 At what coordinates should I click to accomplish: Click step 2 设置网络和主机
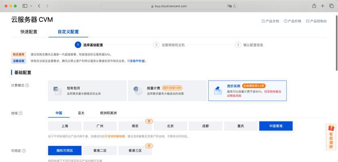point(169,45)
